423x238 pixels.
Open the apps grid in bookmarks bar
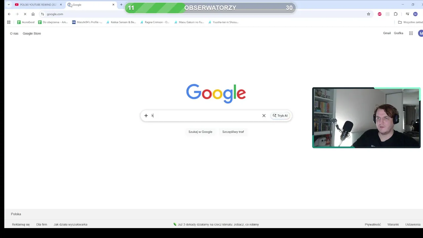(9, 22)
